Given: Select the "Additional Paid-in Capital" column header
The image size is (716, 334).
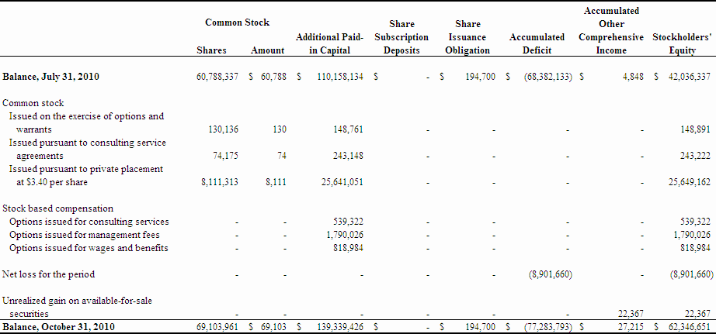Looking at the screenshot, I should coord(329,43).
